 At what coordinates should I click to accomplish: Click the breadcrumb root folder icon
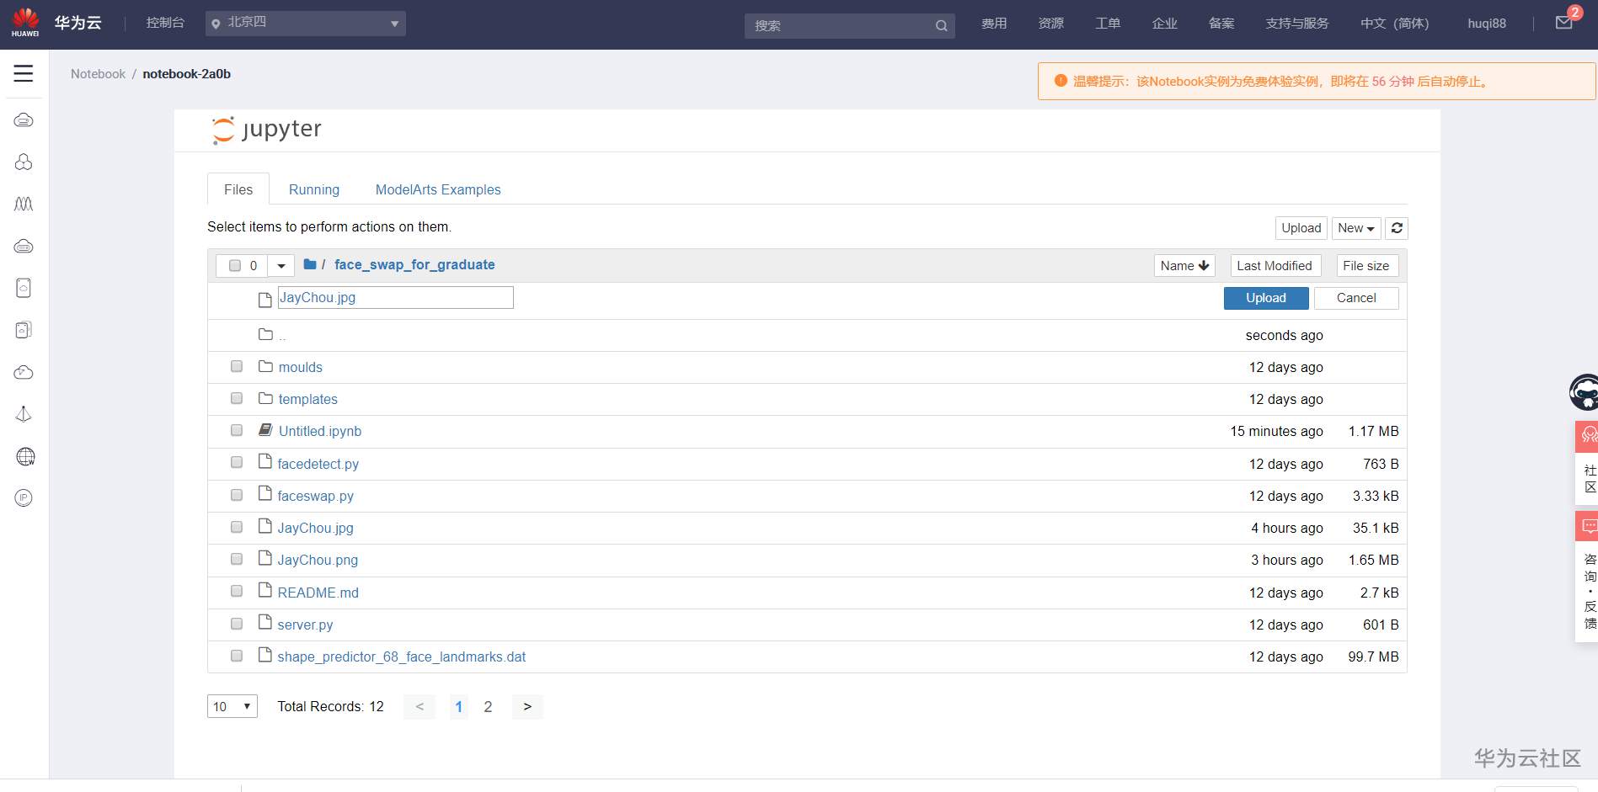310,264
